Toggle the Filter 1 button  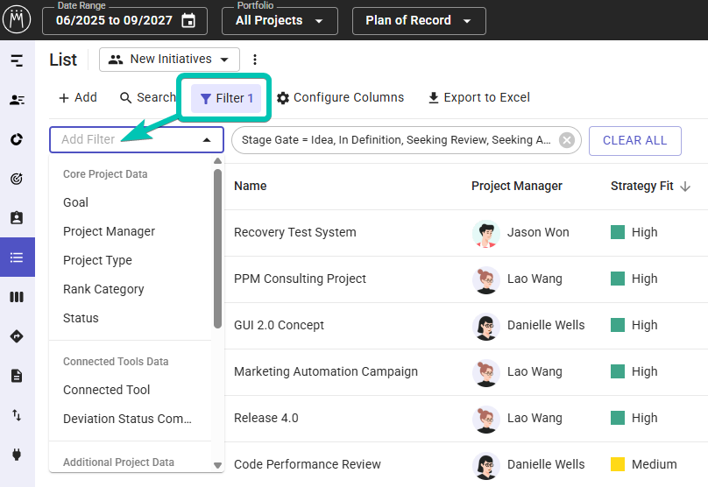pos(226,98)
